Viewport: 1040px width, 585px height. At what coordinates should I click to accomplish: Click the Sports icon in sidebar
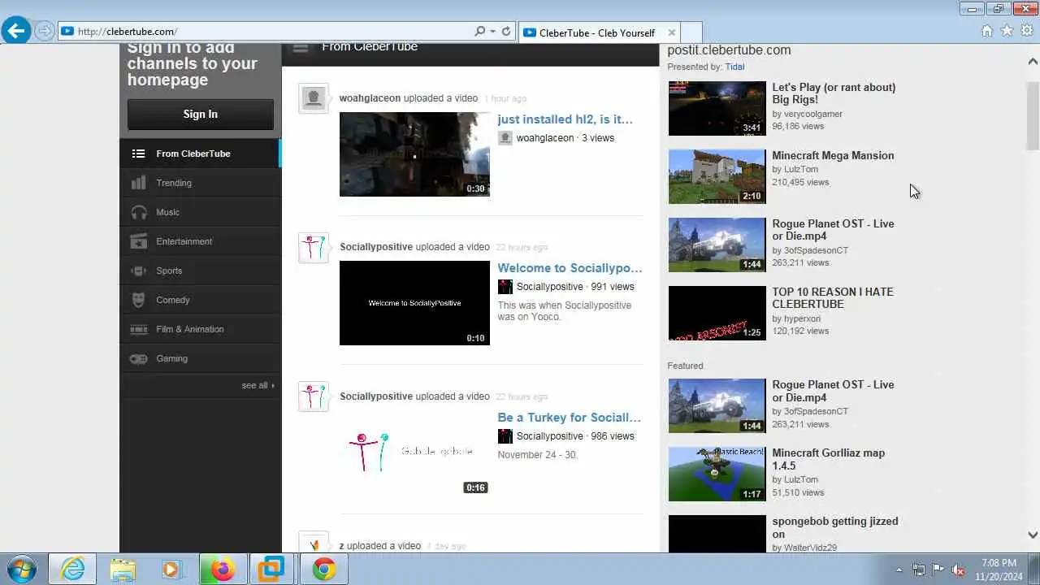[x=139, y=271]
